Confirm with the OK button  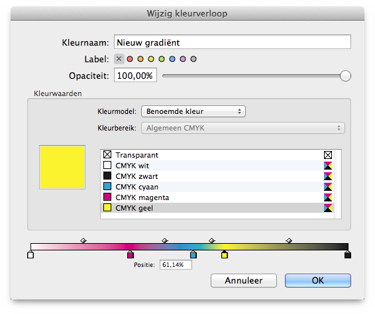coord(318,280)
